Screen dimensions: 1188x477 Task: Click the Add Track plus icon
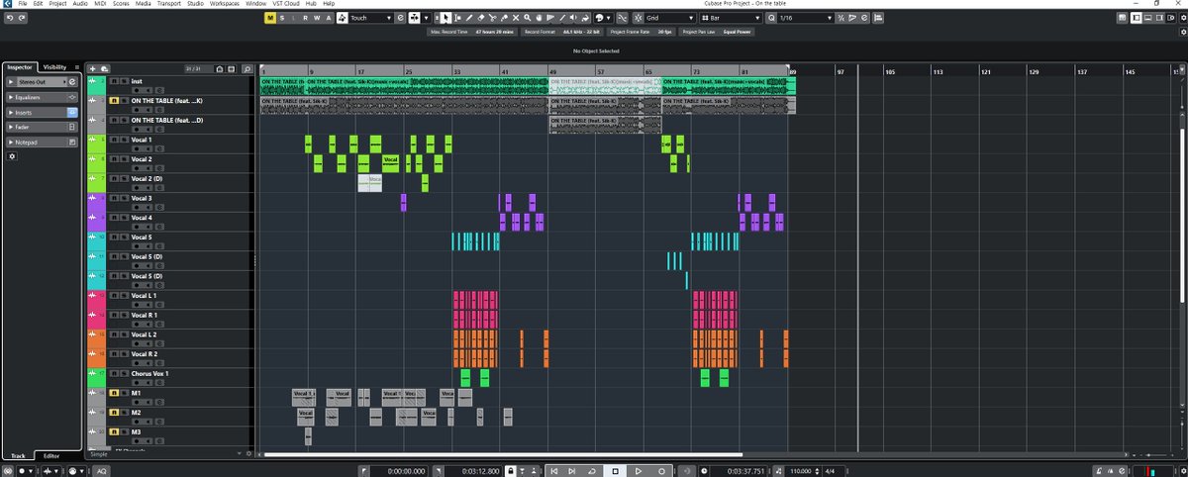pos(93,68)
